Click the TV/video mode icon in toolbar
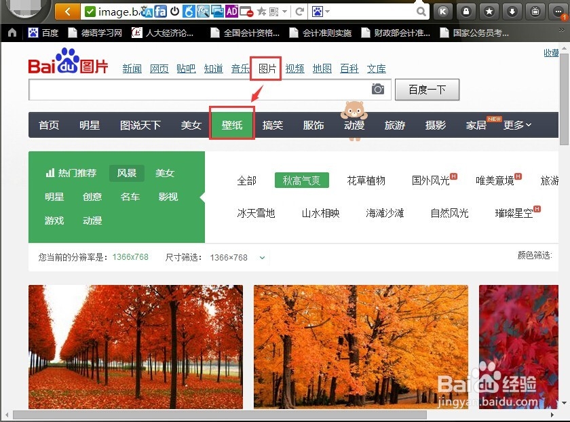Screen dimensions: 570x422 535,12
